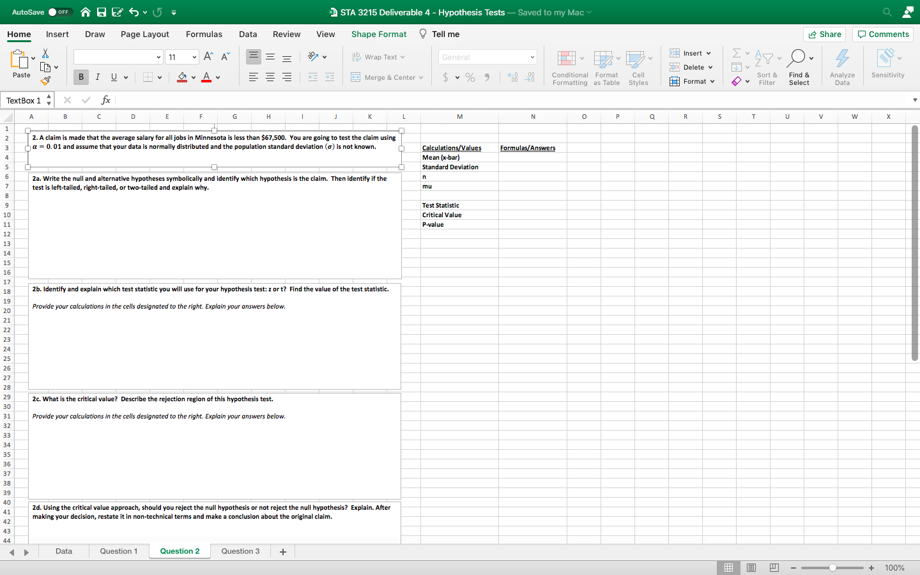Switch to Page Break Preview in status bar
The height and width of the screenshot is (575, 920).
(x=774, y=568)
